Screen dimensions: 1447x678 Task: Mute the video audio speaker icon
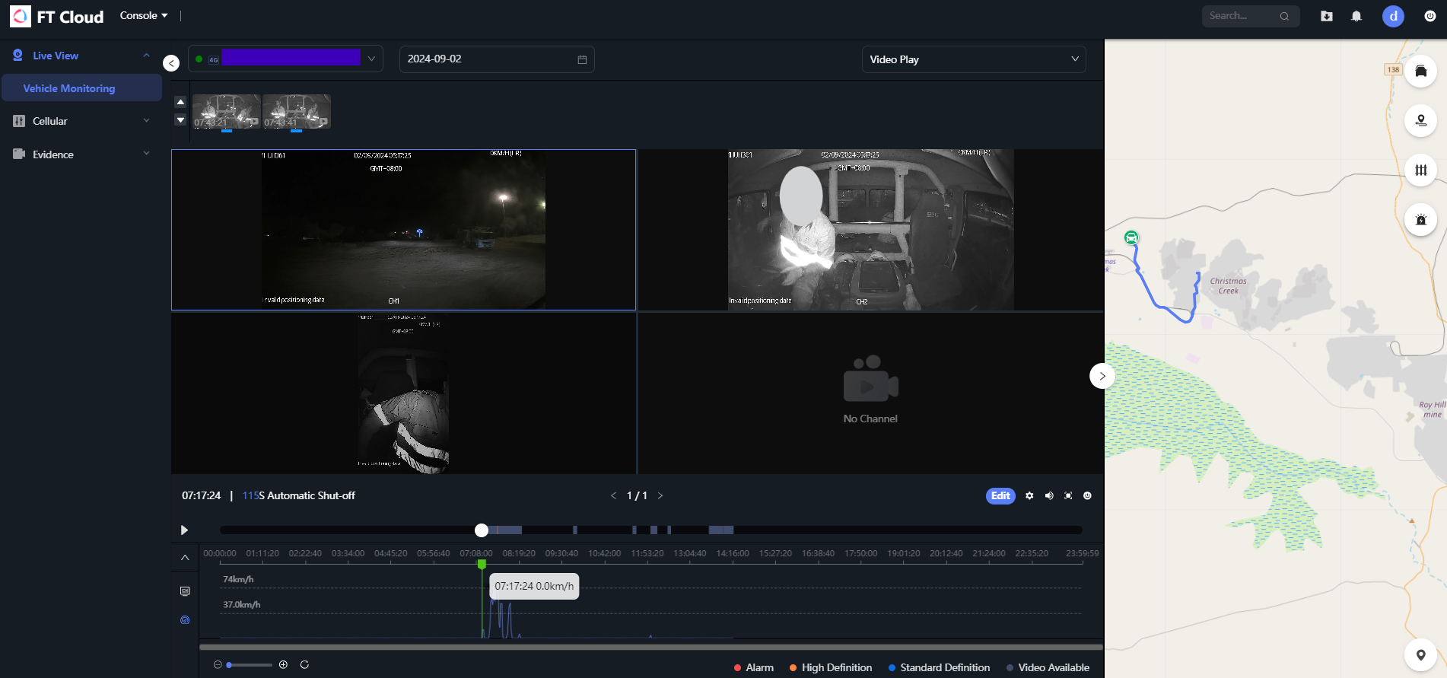pos(1049,495)
